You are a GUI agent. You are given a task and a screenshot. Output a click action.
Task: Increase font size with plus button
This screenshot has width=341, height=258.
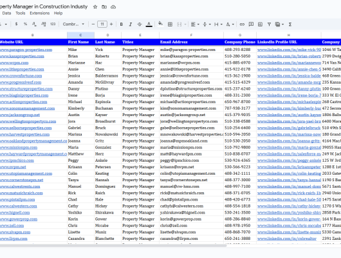tap(111, 25)
